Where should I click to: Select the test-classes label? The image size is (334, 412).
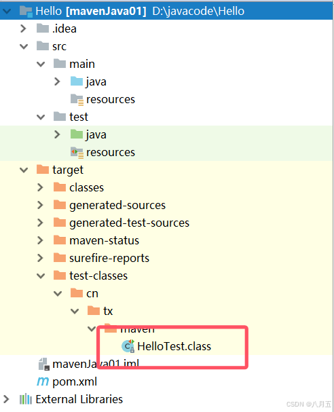98,276
